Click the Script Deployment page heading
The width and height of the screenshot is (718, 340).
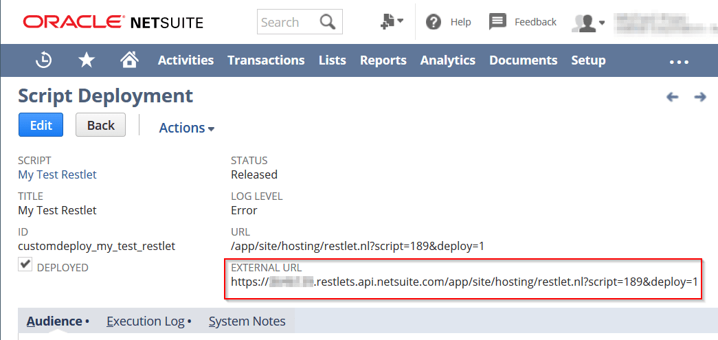coord(105,96)
